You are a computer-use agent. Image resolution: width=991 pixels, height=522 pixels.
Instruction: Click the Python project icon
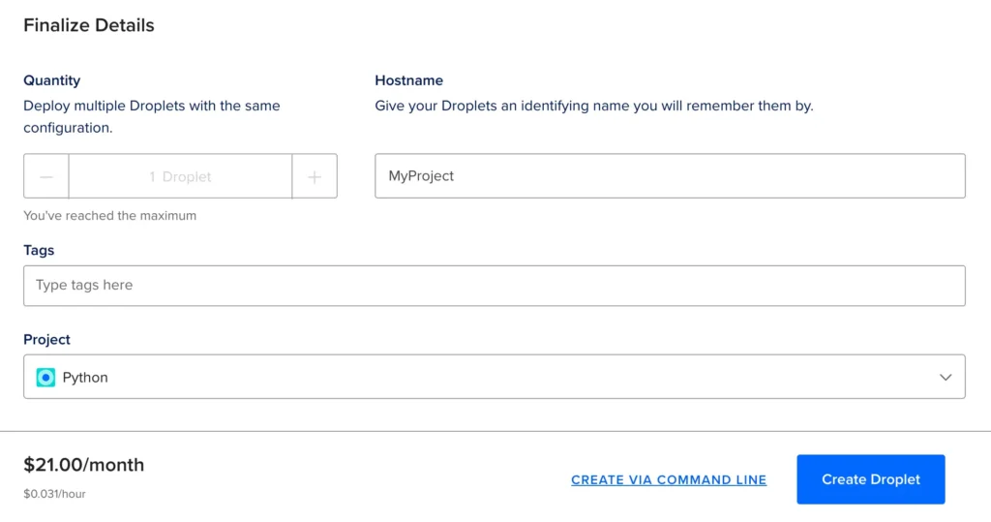point(45,377)
